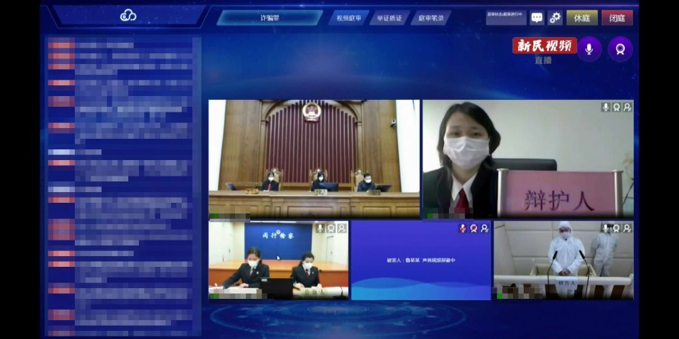Click the yellow 休庭 button
The height and width of the screenshot is (339, 679).
coord(582,18)
